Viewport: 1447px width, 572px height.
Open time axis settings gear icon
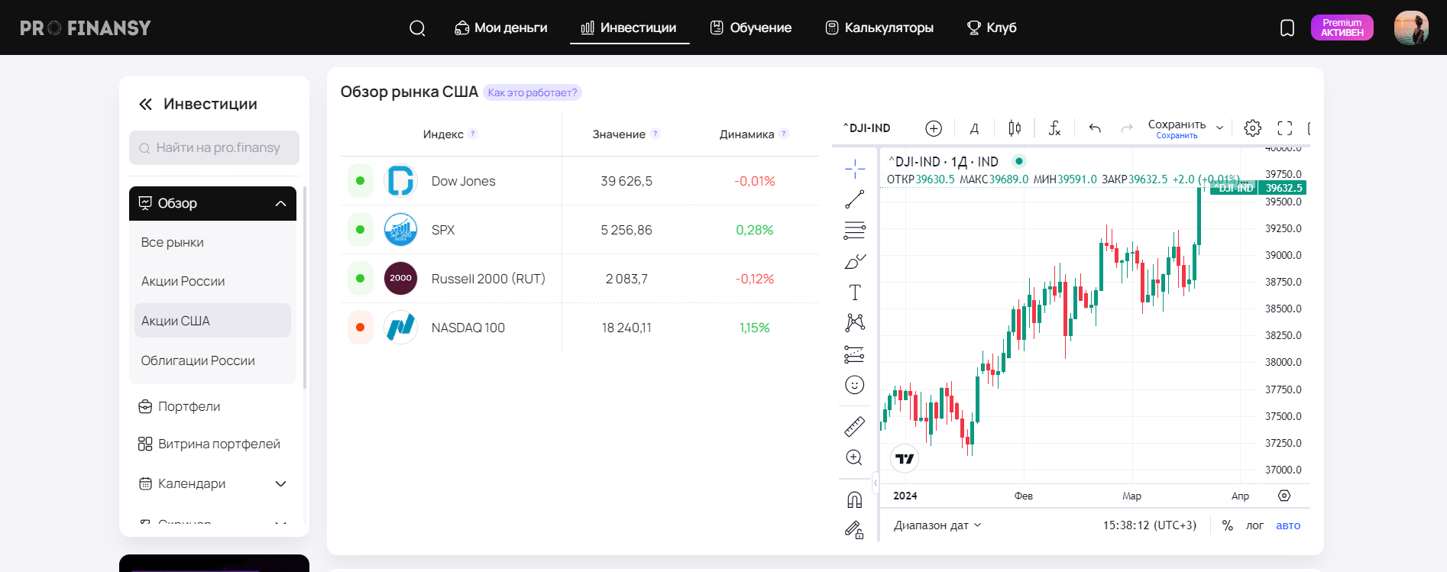1284,496
